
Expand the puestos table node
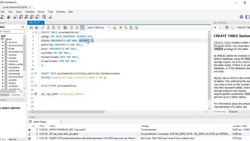(x=3, y=80)
